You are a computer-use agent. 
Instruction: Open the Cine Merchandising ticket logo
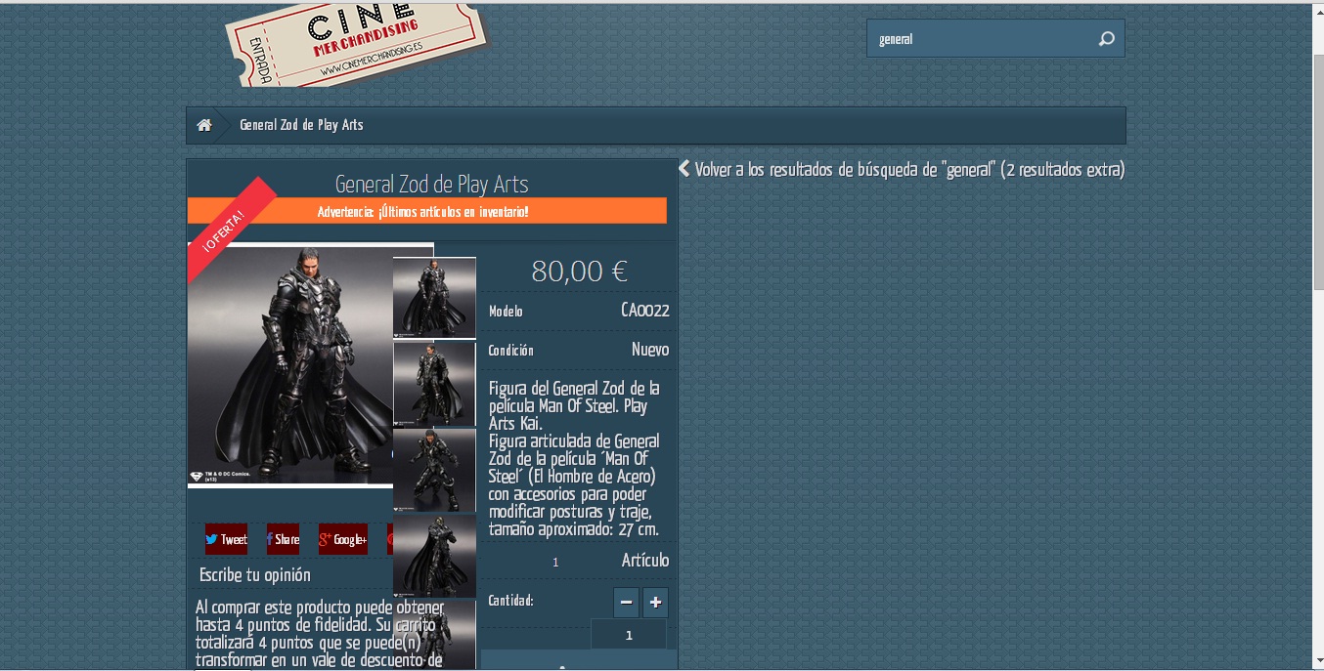tap(356, 43)
